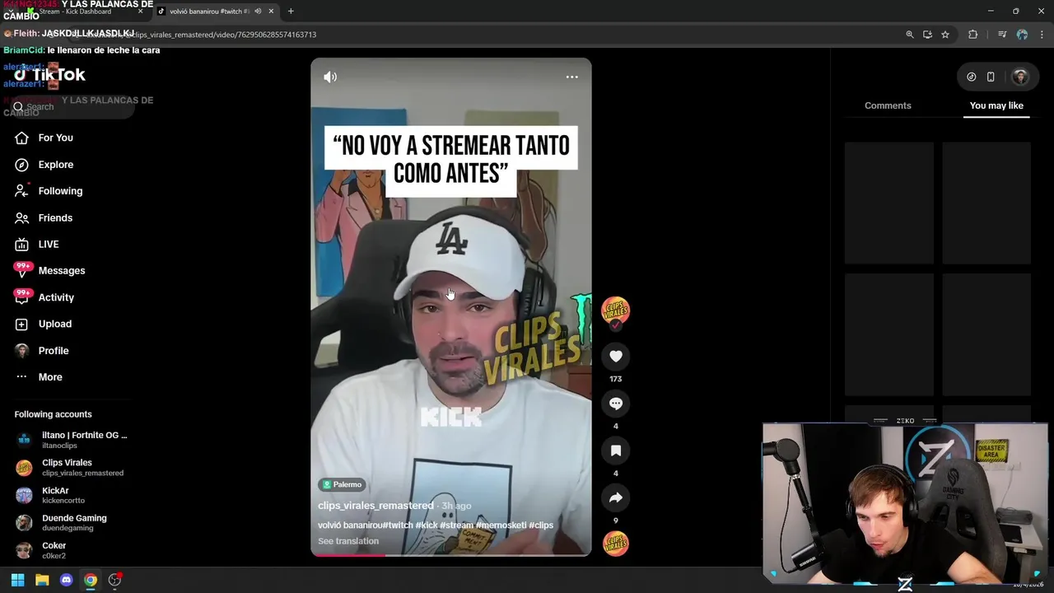Open the Clips Virales sound disc icon
Viewport: 1054px width, 593px height.
click(615, 544)
